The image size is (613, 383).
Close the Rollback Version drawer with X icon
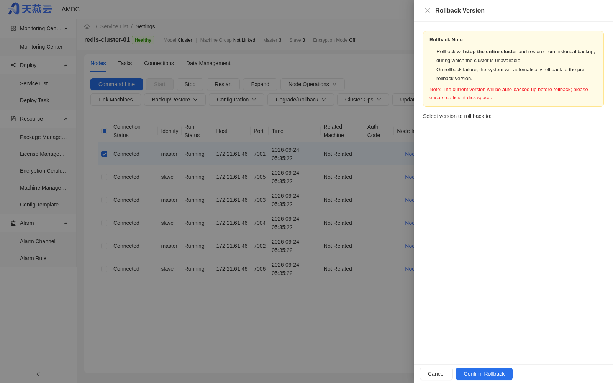click(x=428, y=11)
